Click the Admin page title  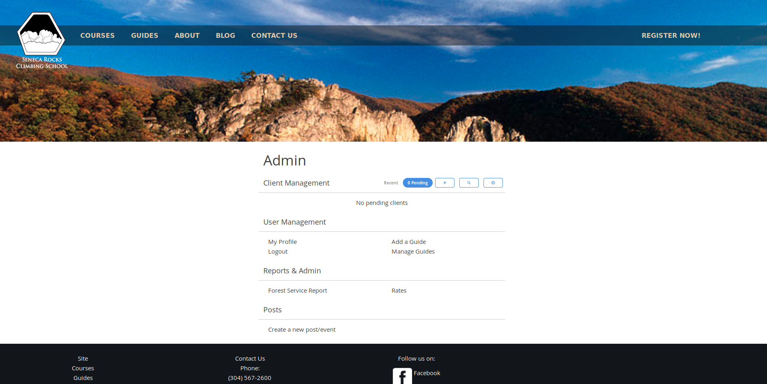(285, 161)
